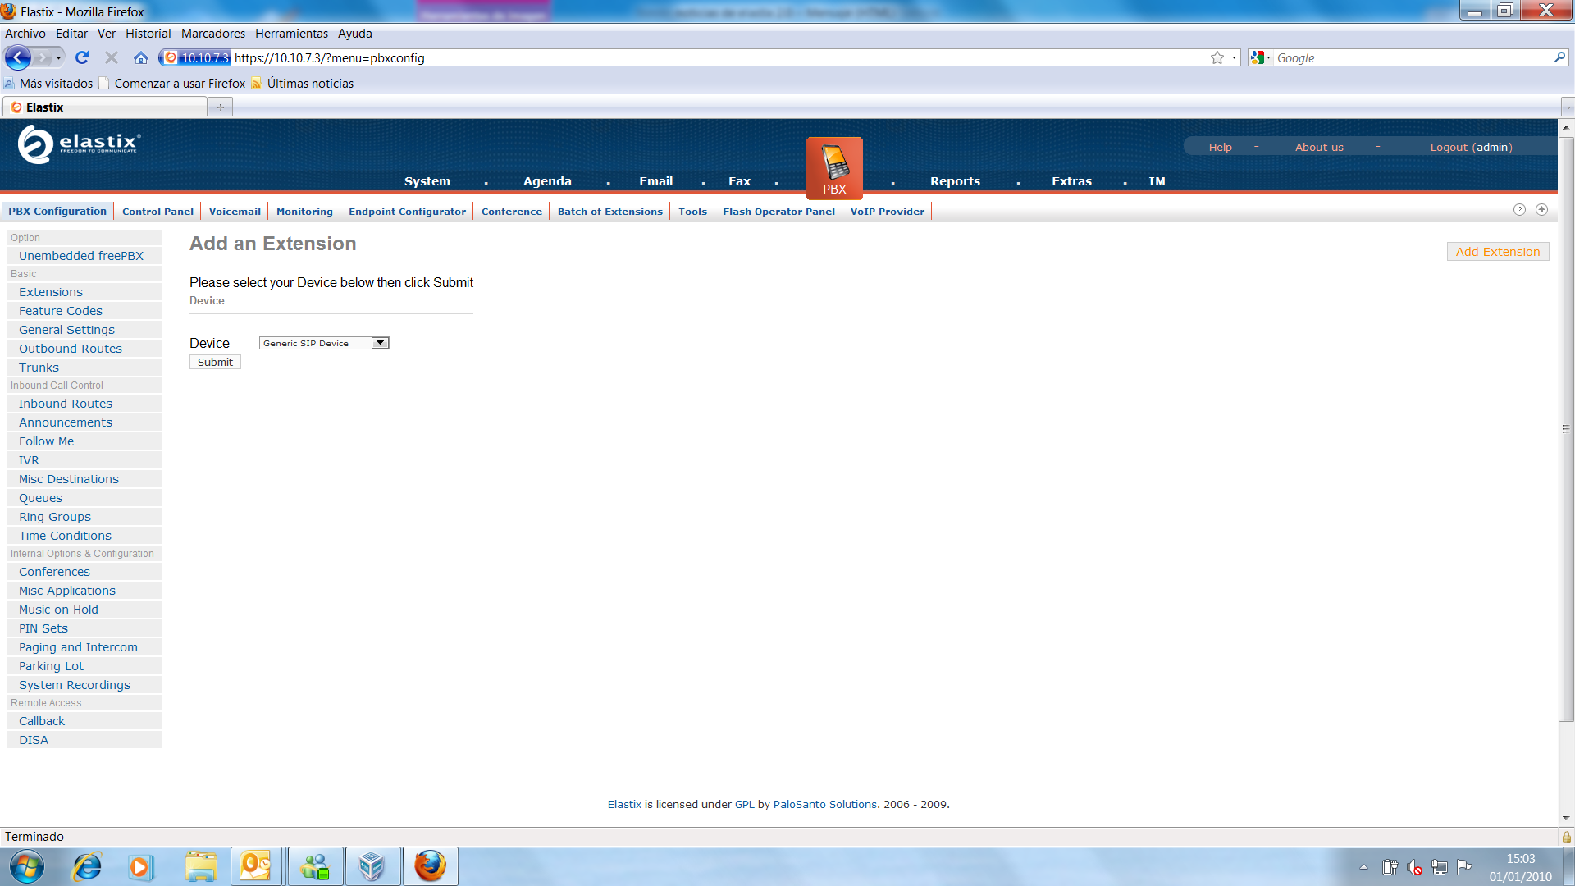Click the Elastix logo

pyautogui.click(x=79, y=144)
